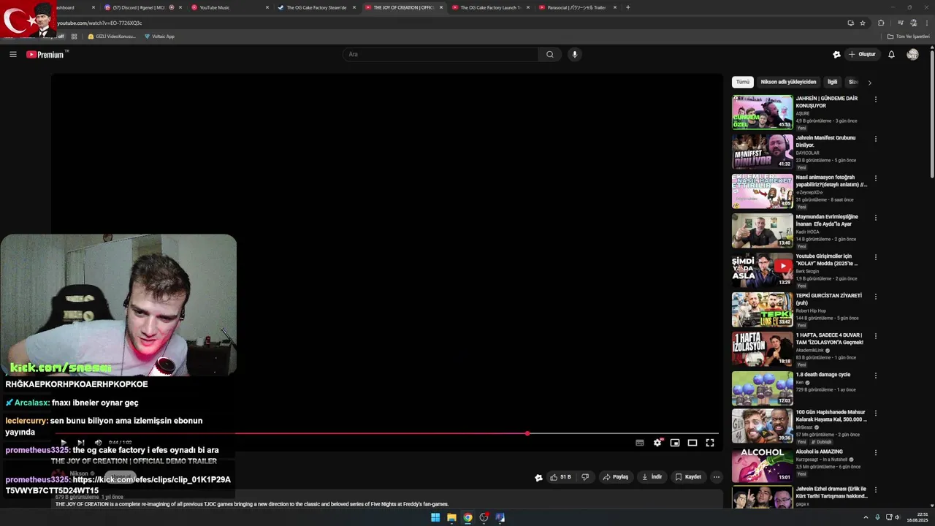Open the 1 HAFTA SADECE 4 DUVAR video
Viewport: 935px width, 526px height.
point(762,349)
